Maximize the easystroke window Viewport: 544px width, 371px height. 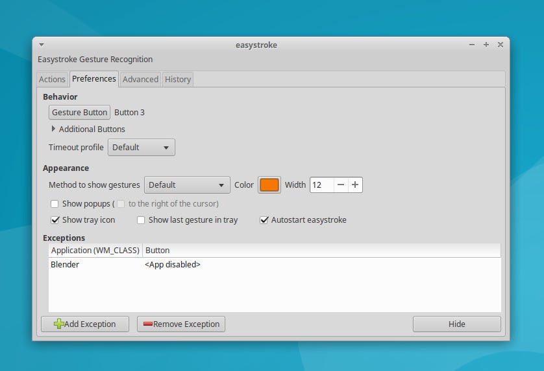(x=486, y=45)
